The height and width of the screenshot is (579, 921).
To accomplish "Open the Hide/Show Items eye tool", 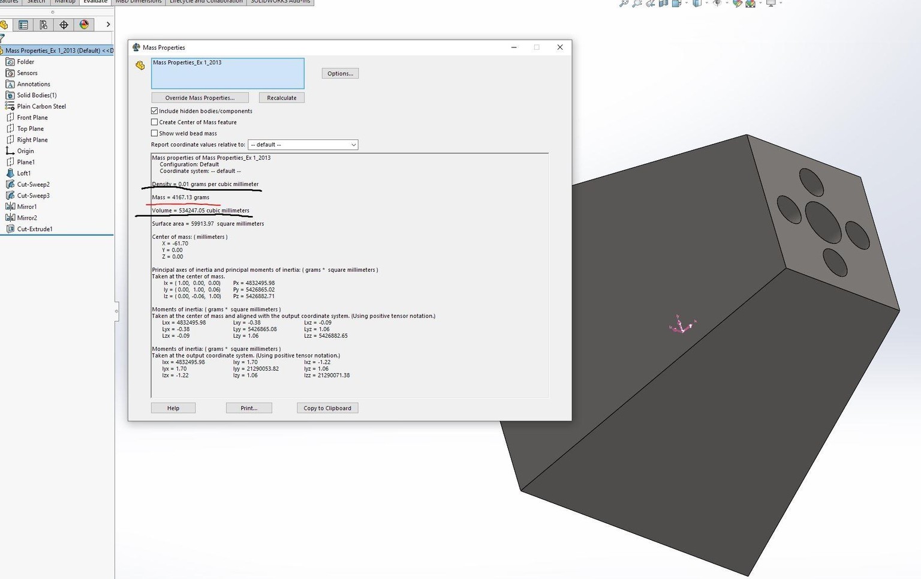I will (717, 3).
